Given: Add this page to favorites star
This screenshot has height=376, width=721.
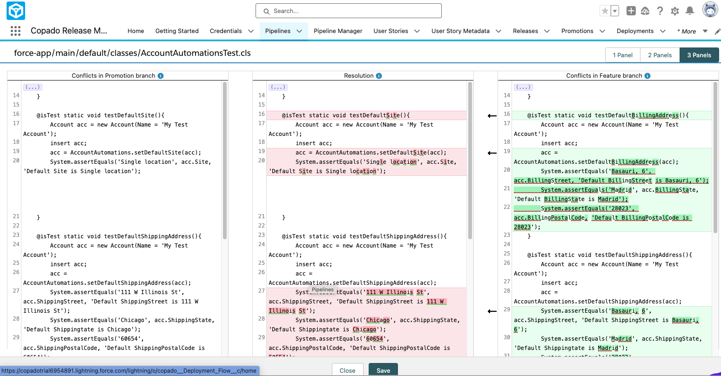Looking at the screenshot, I should (605, 11).
